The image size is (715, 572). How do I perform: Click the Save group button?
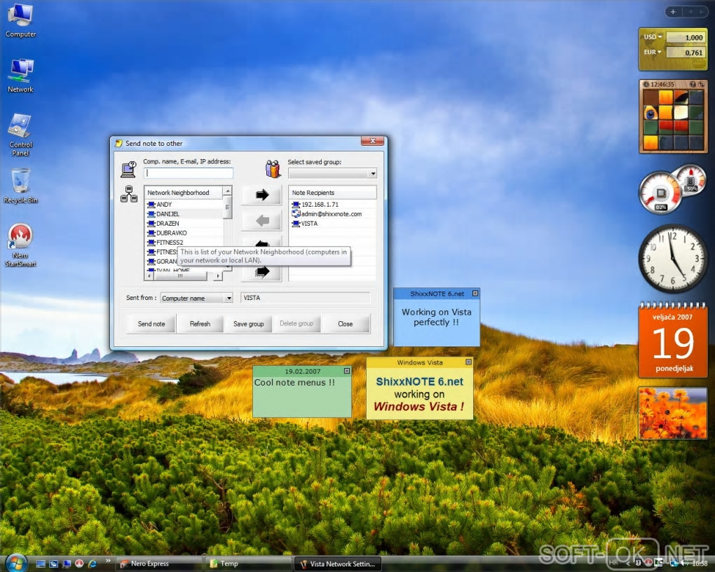[x=249, y=324]
